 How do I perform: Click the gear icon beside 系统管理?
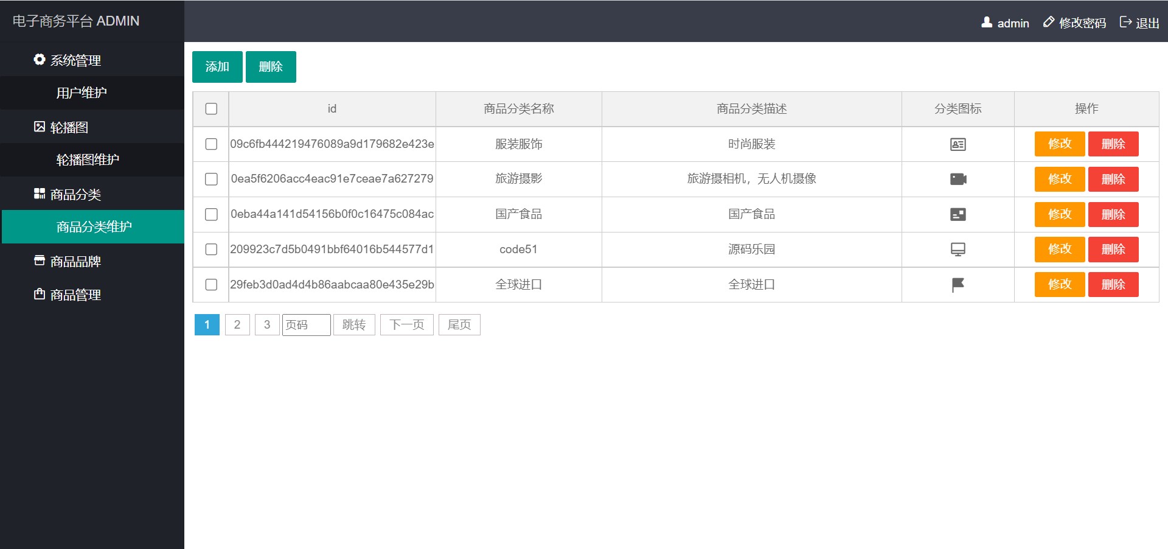40,60
